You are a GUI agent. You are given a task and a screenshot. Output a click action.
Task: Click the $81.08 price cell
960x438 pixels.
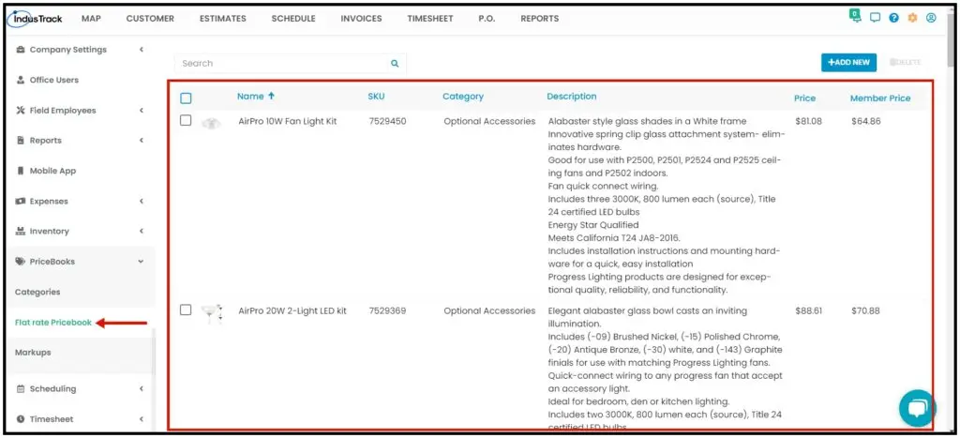coord(808,121)
